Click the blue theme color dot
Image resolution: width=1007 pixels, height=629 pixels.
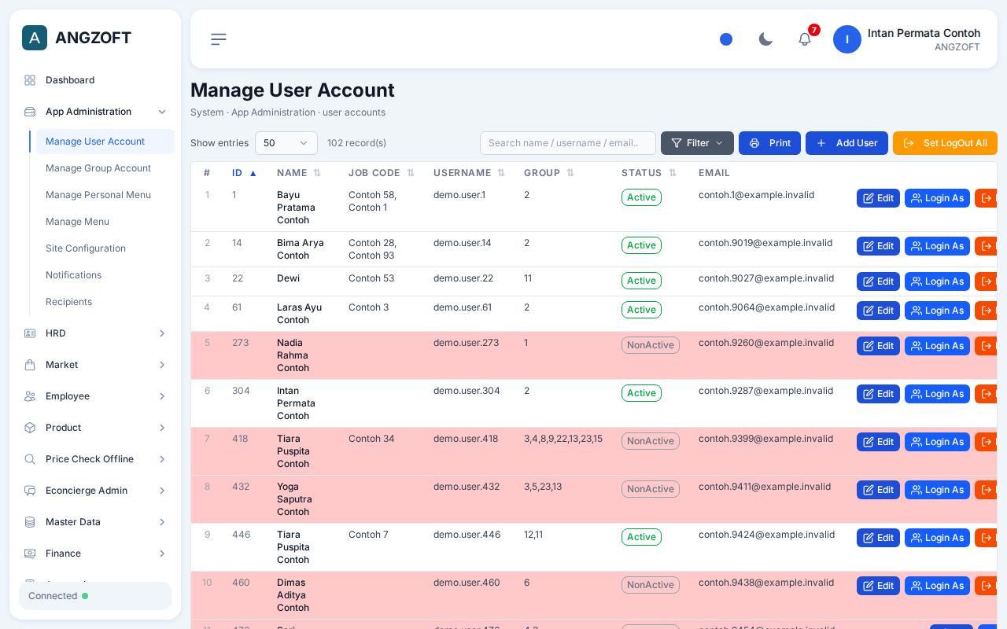click(726, 39)
